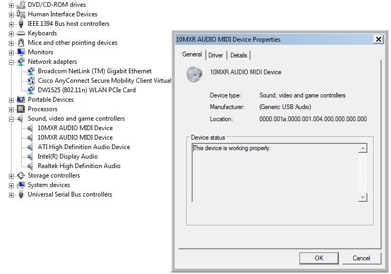Click the ATI High Definition Audio Device icon
This screenshot has width=391, height=274.
[30, 147]
